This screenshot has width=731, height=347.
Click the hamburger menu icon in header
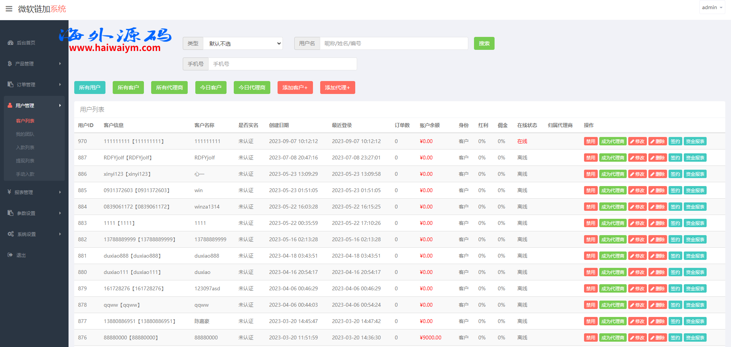[9, 9]
